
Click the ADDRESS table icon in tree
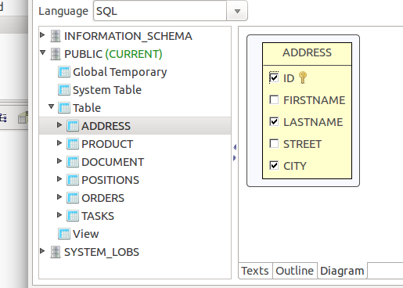(x=73, y=126)
